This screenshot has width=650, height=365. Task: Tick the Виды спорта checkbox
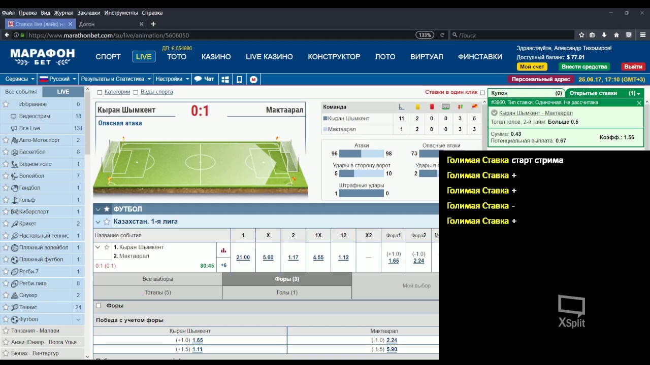(x=136, y=92)
